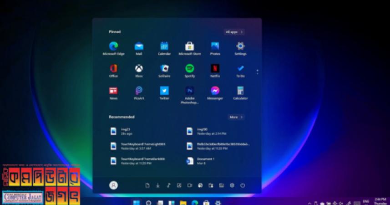The image size is (390, 205).
Task: Expand the system tray hidden icons chevron
Action: click(x=309, y=203)
